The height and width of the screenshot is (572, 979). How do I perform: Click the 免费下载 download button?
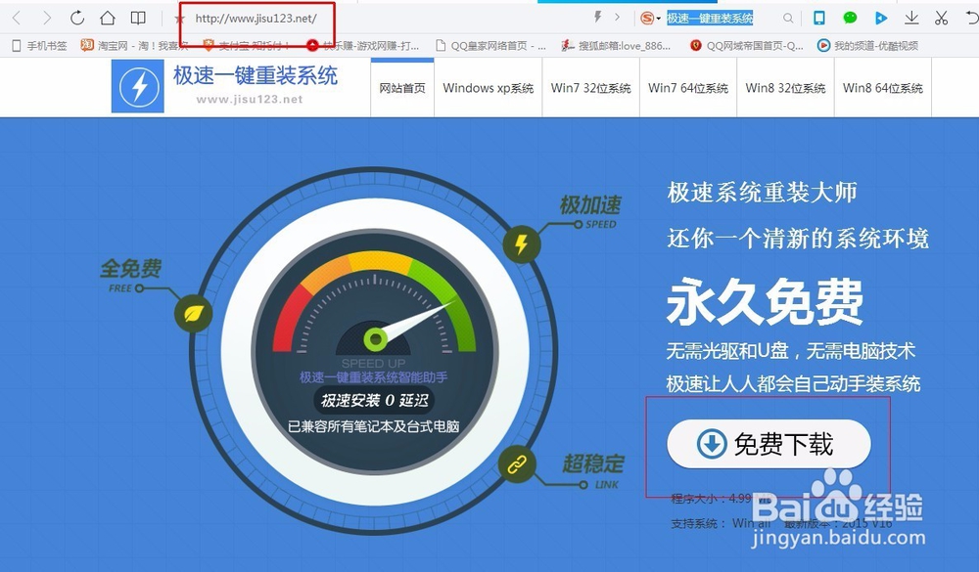769,444
